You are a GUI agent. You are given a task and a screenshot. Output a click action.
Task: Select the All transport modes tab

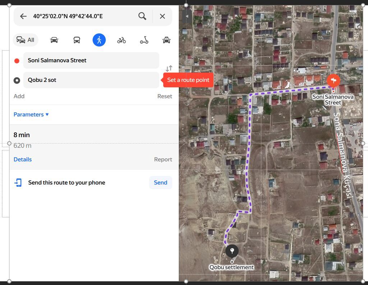26,40
